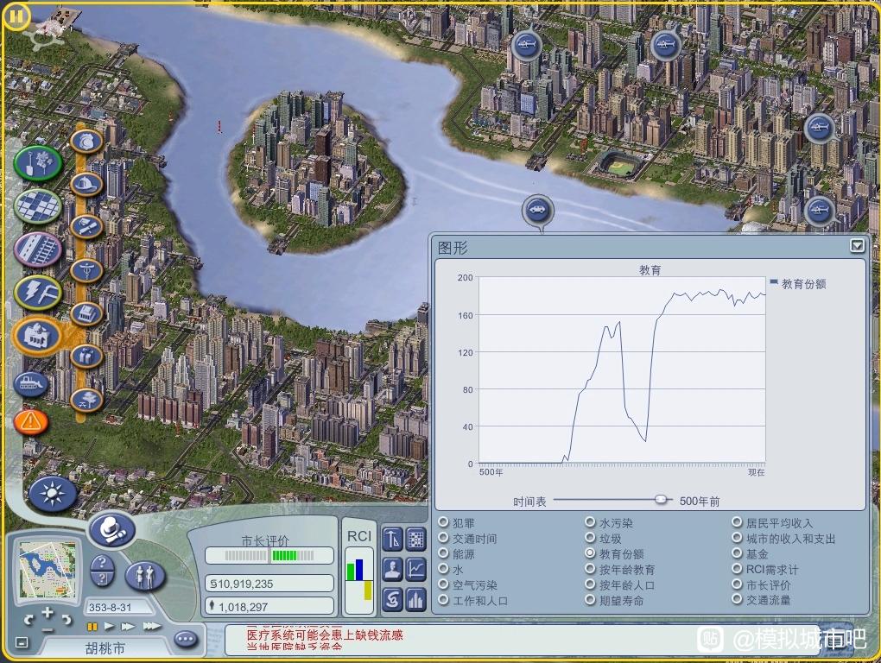This screenshot has height=663, width=881.
Task: Select the bulldozer demolish tool
Action: tap(30, 382)
